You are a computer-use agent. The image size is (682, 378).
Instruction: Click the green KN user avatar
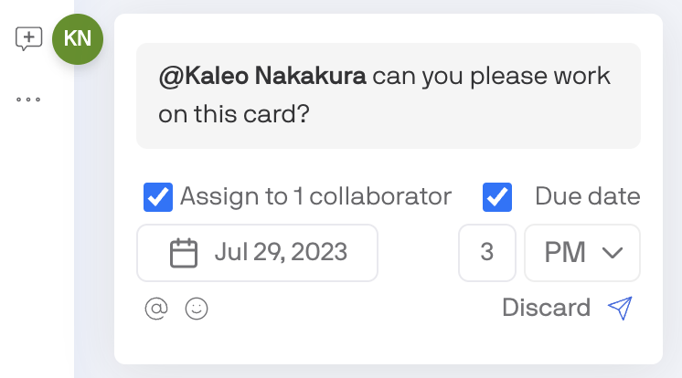click(x=78, y=38)
